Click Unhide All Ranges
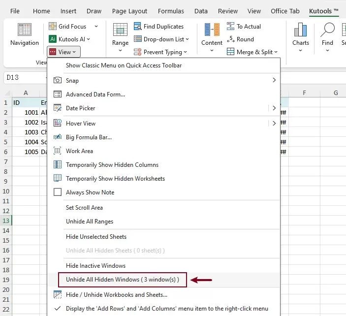This screenshot has height=316, width=346. [x=163, y=221]
